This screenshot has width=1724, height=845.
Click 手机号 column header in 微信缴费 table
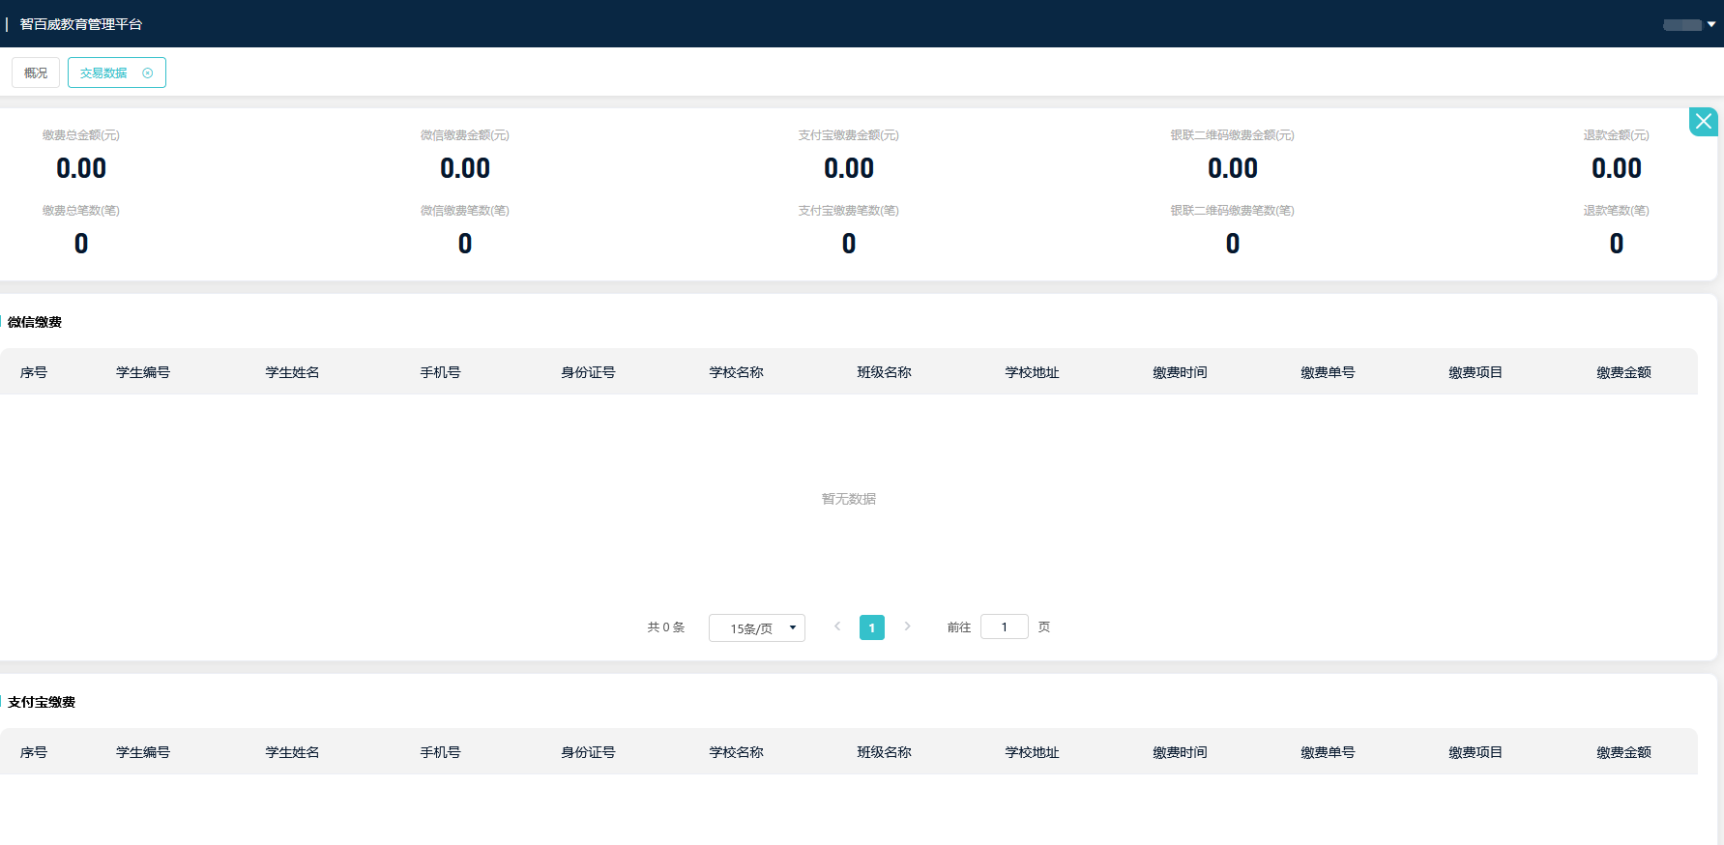441,372
